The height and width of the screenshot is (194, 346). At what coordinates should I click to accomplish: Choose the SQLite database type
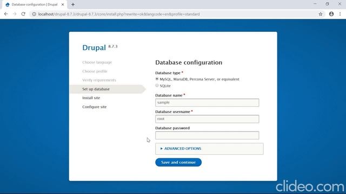coord(157,85)
